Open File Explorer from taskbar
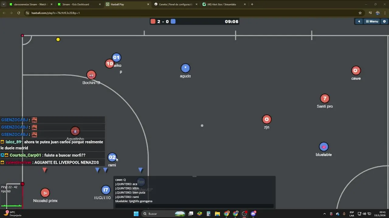389x218 pixels. coord(217,214)
